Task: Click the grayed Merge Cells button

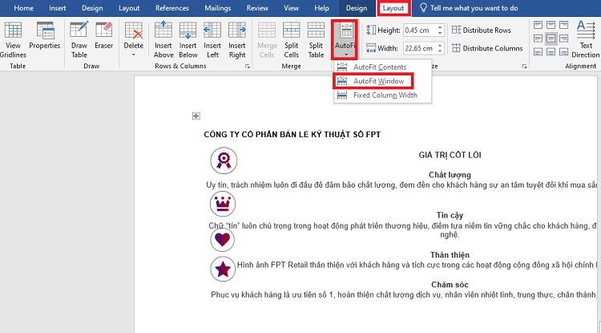Action: (x=267, y=40)
